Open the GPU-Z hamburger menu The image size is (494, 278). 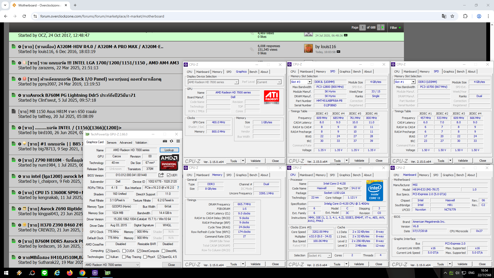pos(178,141)
